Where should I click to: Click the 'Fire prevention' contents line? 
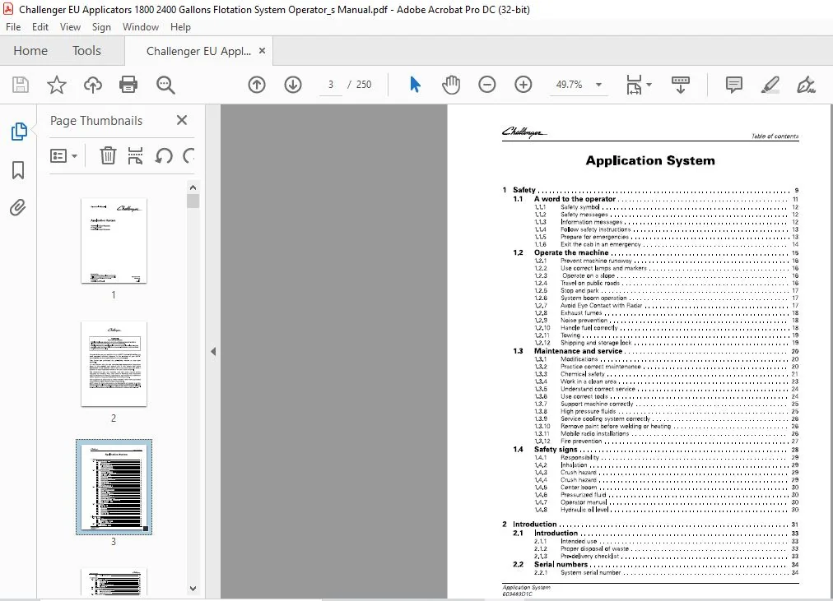pos(581,442)
